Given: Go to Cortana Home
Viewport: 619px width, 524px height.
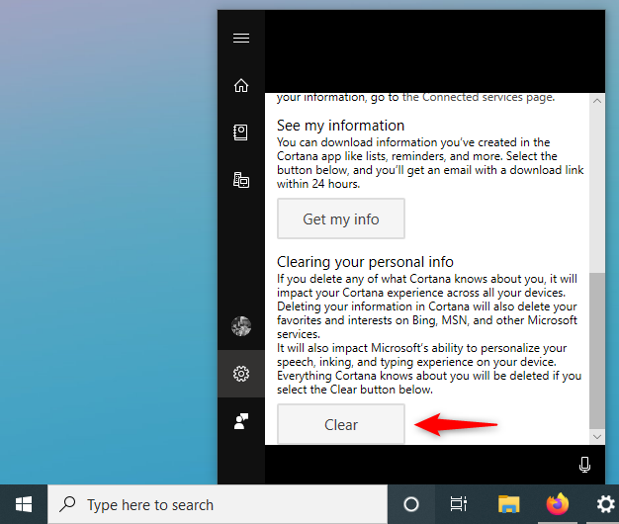Looking at the screenshot, I should 241,85.
